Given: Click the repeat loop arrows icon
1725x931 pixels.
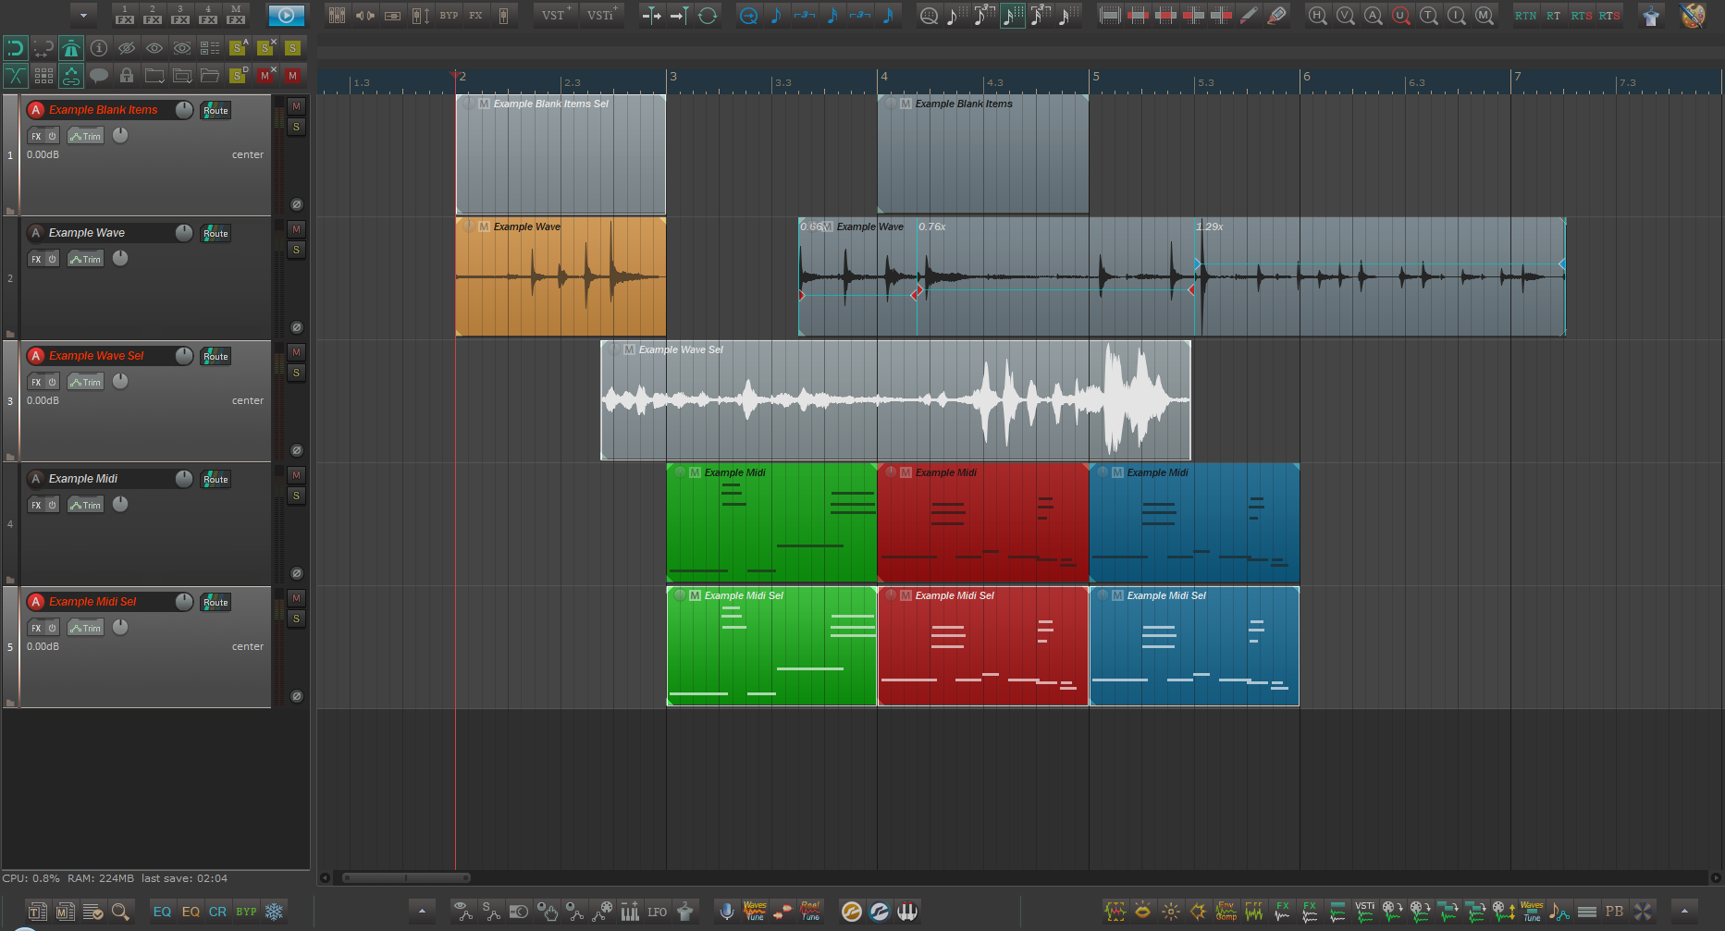Looking at the screenshot, I should [708, 16].
